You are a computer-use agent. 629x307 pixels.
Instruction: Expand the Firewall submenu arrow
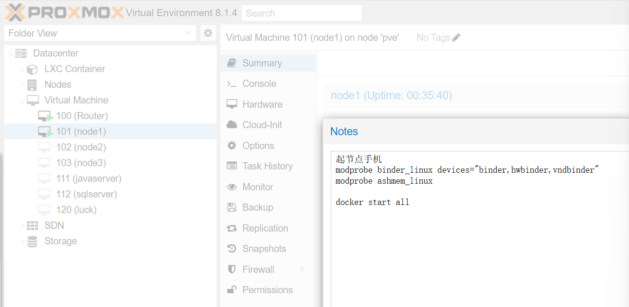pyautogui.click(x=303, y=270)
